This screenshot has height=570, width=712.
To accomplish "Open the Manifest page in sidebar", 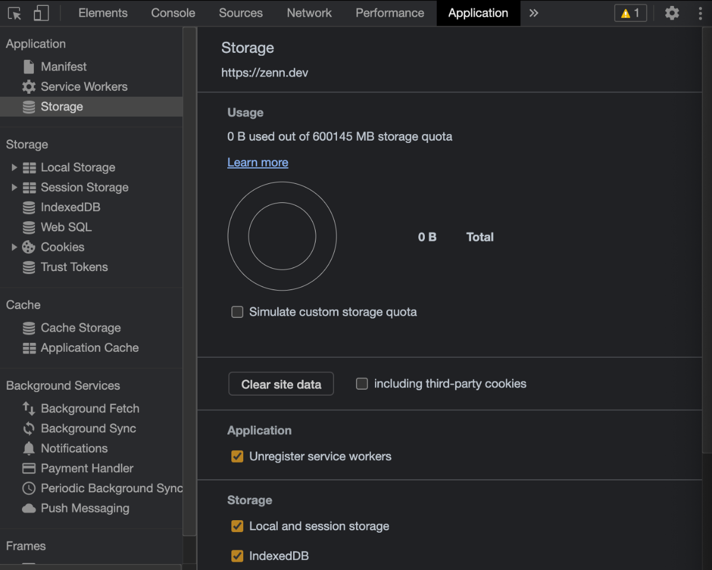I will point(63,66).
